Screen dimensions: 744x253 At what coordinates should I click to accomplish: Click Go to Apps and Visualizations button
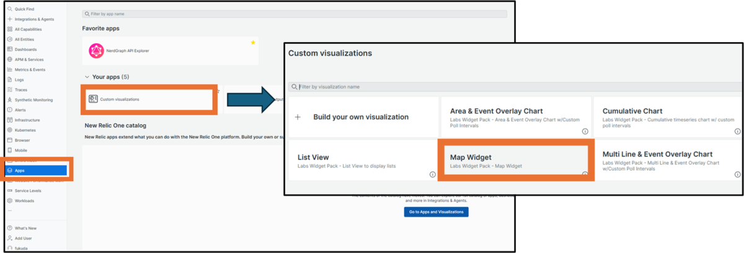coord(436,212)
